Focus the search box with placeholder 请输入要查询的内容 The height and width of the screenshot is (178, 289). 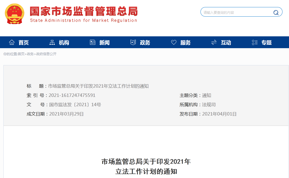236,12
